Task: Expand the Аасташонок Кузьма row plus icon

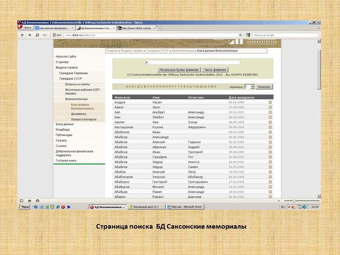Action: coord(270,127)
